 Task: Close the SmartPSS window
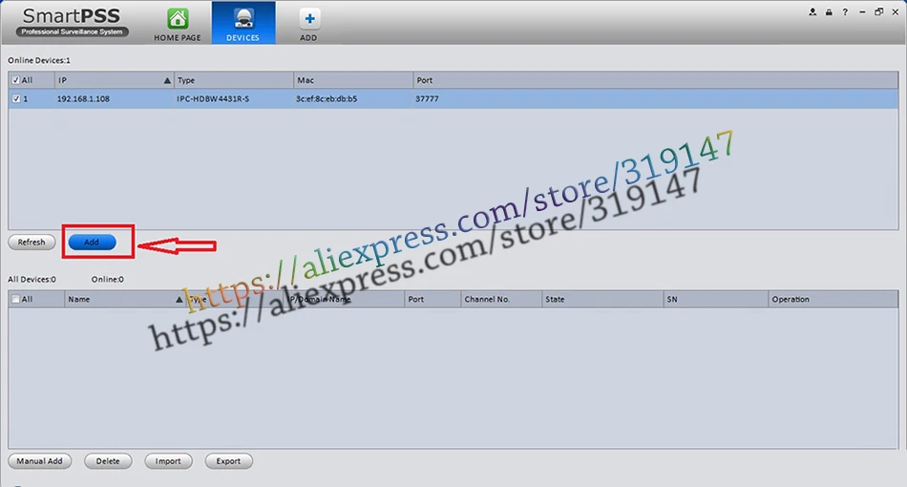(x=895, y=11)
